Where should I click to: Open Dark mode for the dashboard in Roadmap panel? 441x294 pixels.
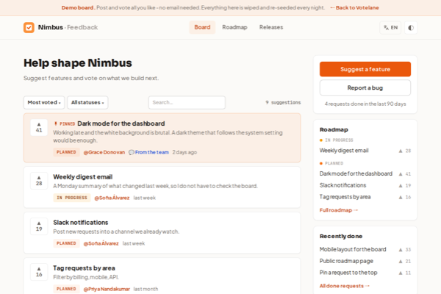(356, 173)
